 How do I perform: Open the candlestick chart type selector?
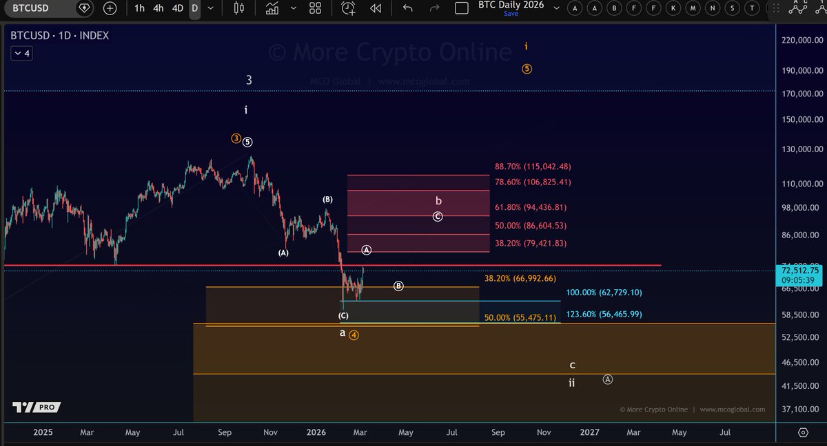[240, 8]
